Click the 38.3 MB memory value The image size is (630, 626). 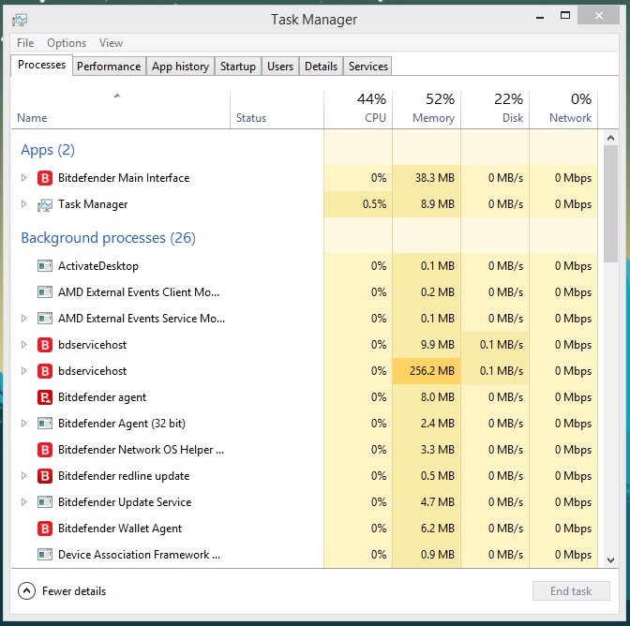point(435,177)
